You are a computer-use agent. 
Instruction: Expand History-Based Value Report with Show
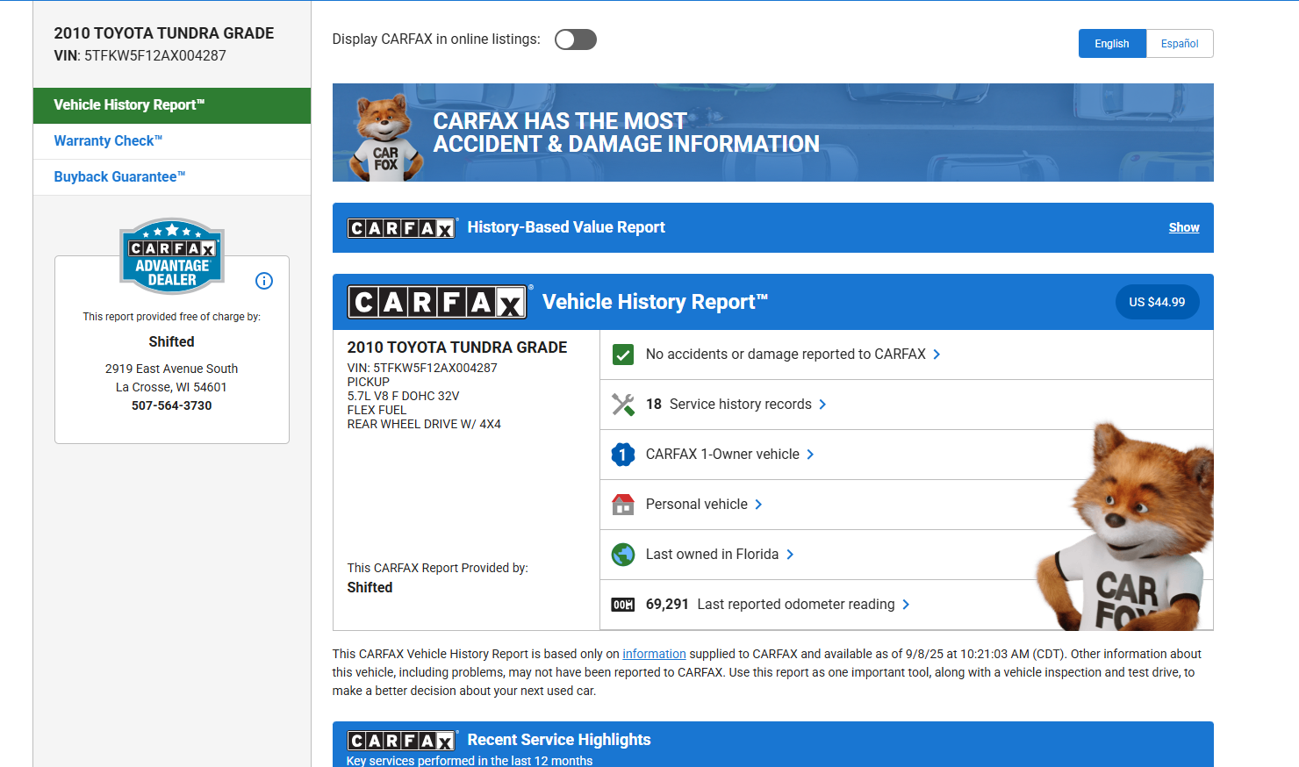[1183, 228]
